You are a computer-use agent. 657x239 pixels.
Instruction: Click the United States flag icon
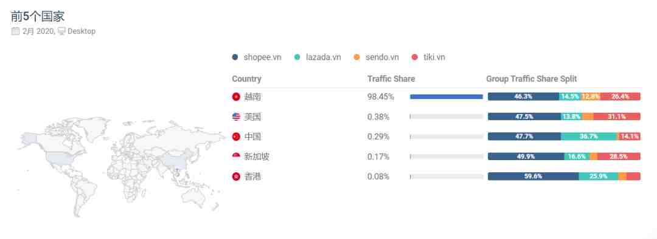(236, 116)
